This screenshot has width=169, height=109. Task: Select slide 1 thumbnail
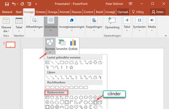(11, 45)
